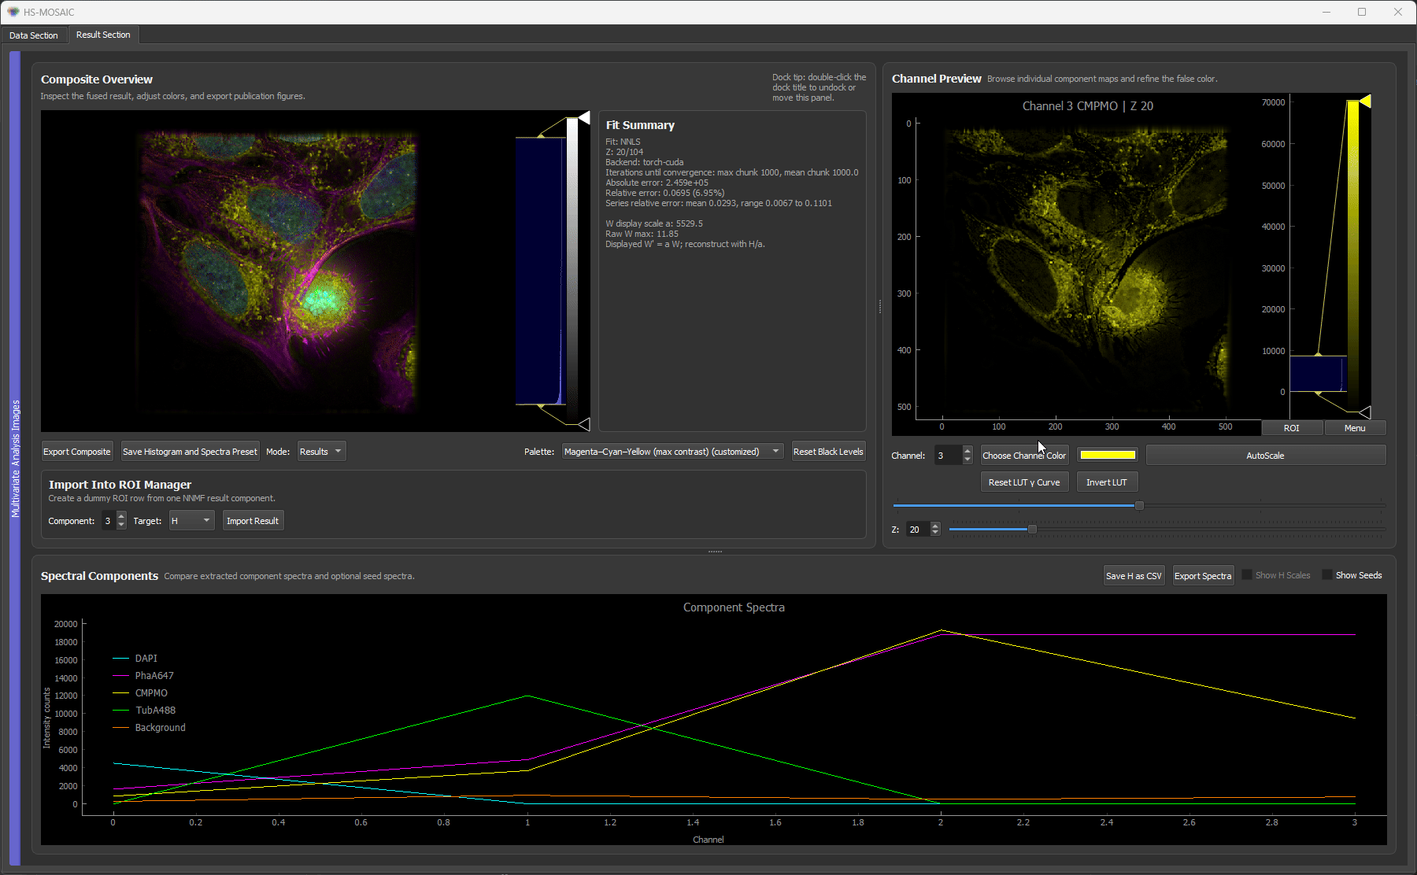Image resolution: width=1417 pixels, height=875 pixels.
Task: Click the ROI button in Channel Preview
Action: [1292, 428]
